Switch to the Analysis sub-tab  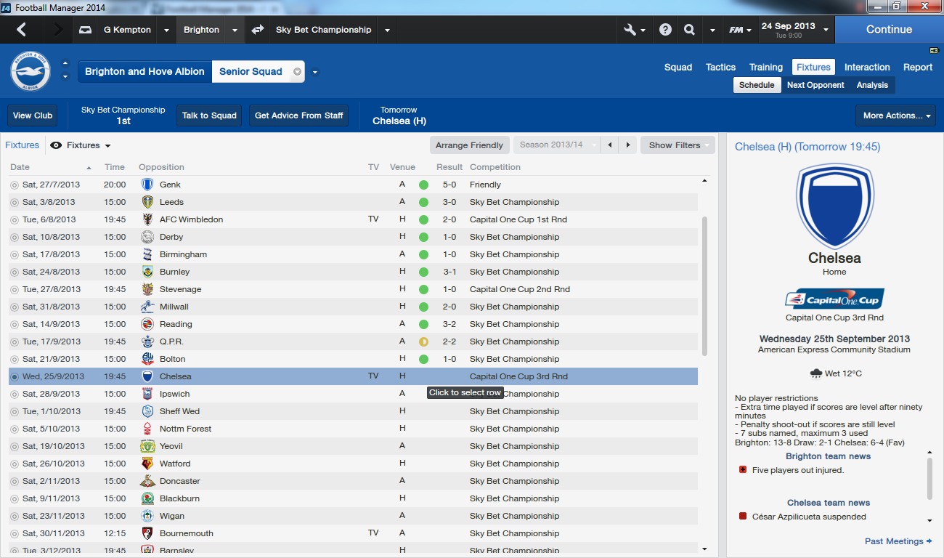[x=872, y=85]
